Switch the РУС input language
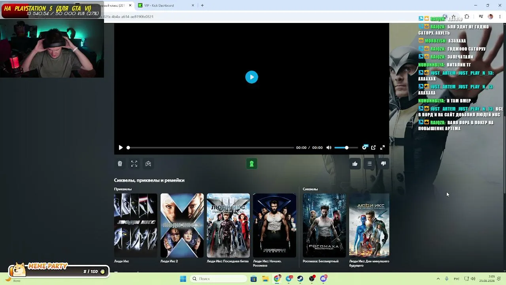Viewport: 506px width, 285px height. coord(457,279)
